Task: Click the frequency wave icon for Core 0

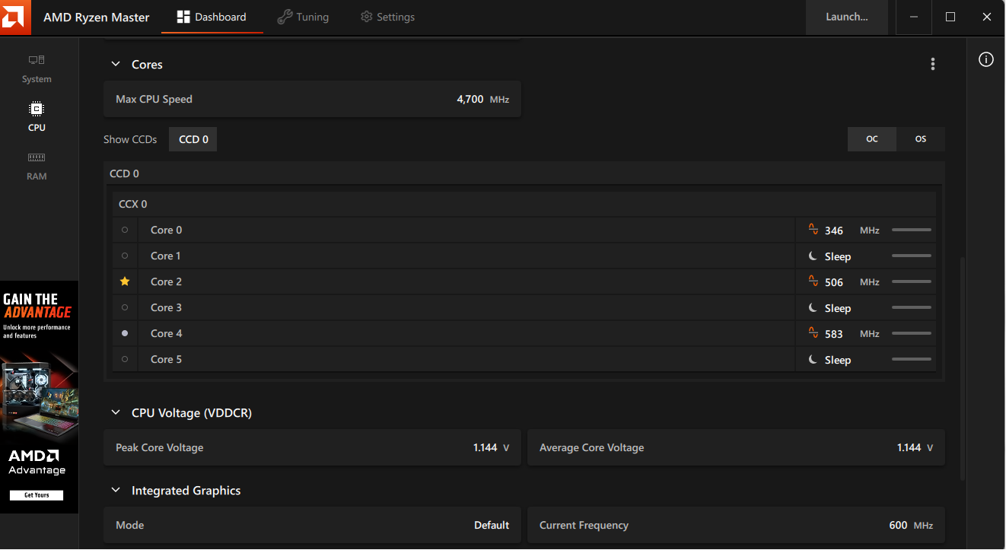Action: [813, 229]
